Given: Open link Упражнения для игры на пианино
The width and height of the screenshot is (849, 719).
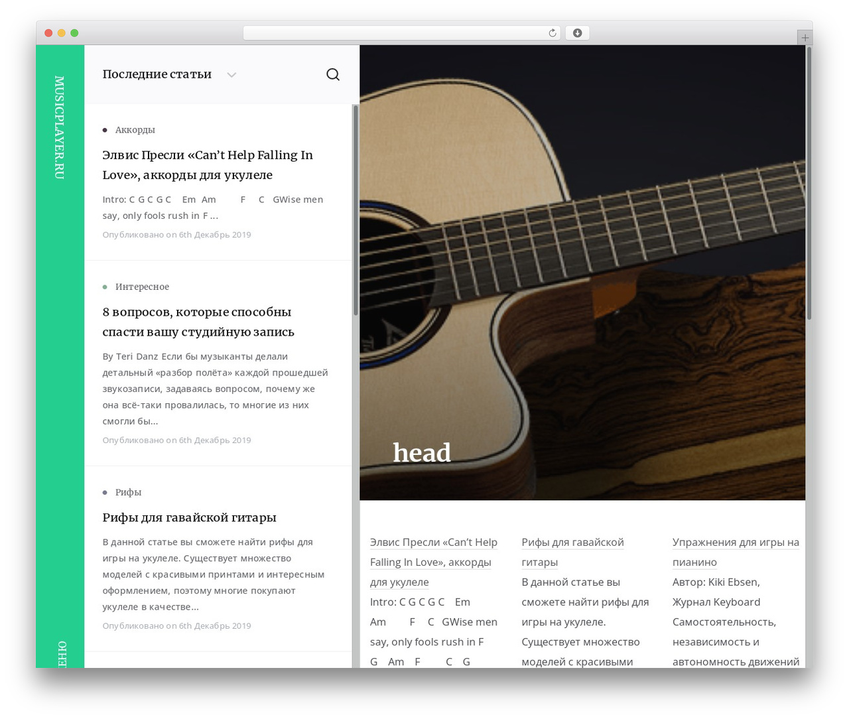Looking at the screenshot, I should pyautogui.click(x=736, y=553).
